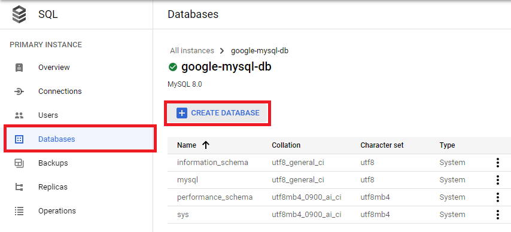
Task: Click the SQL product title text
Action: [x=48, y=15]
